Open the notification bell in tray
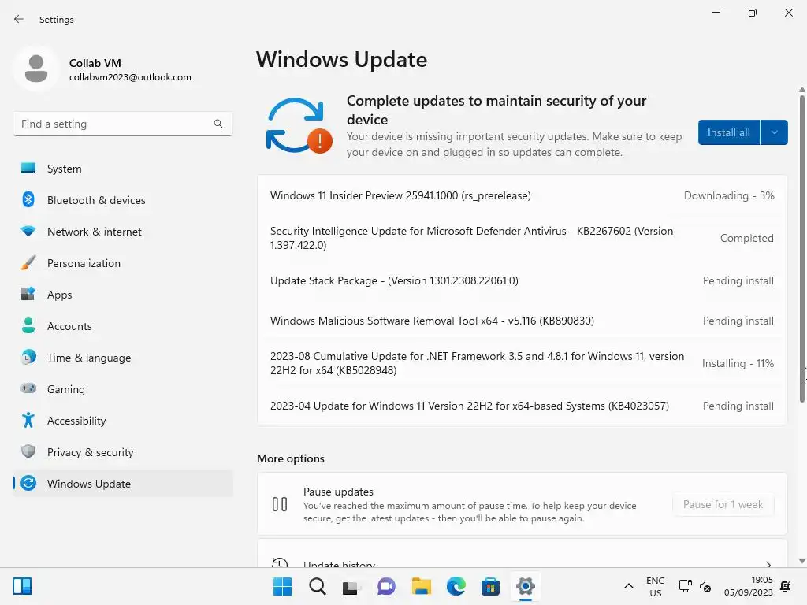The width and height of the screenshot is (807, 605). point(786,586)
